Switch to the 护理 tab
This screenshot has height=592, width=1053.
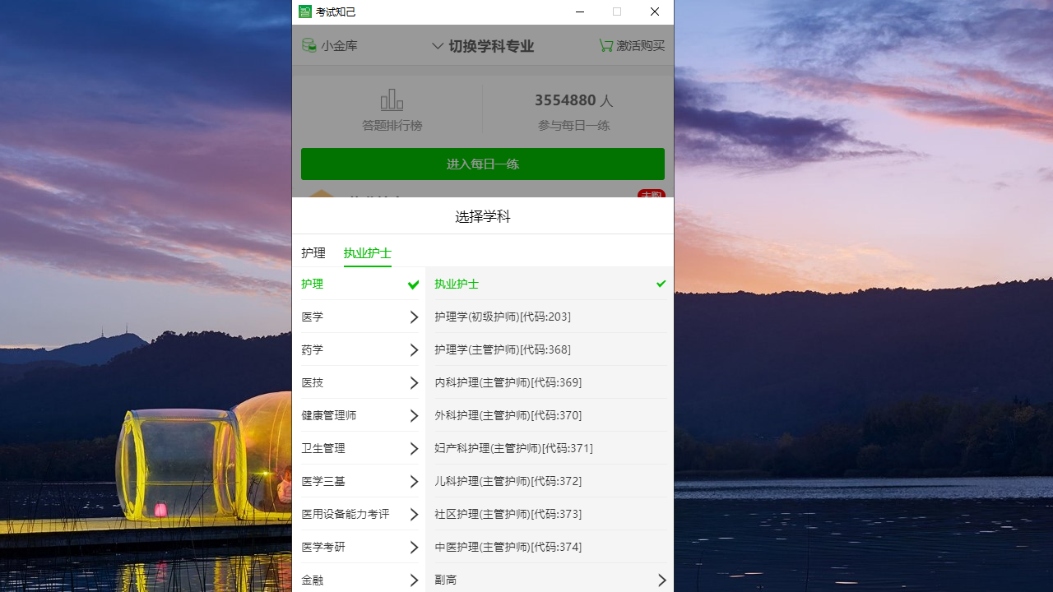pos(313,252)
